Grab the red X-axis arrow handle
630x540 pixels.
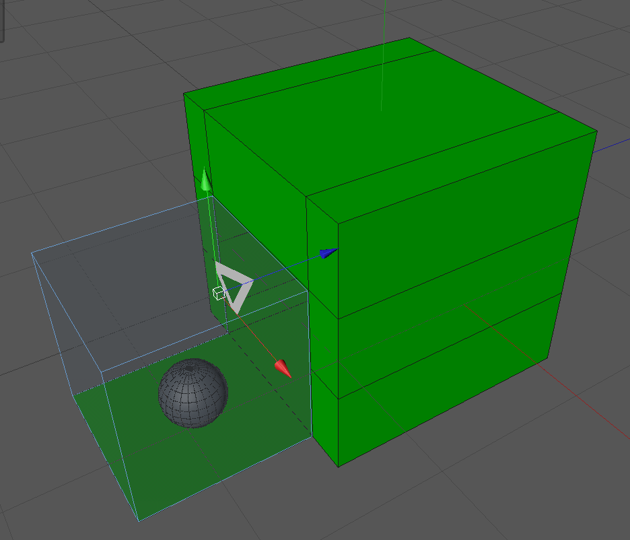tap(283, 368)
